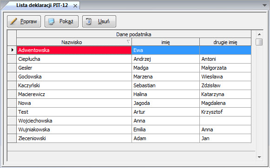The height and width of the screenshot is (168, 270).
Task: Click the Artur cell
Action: point(165,112)
